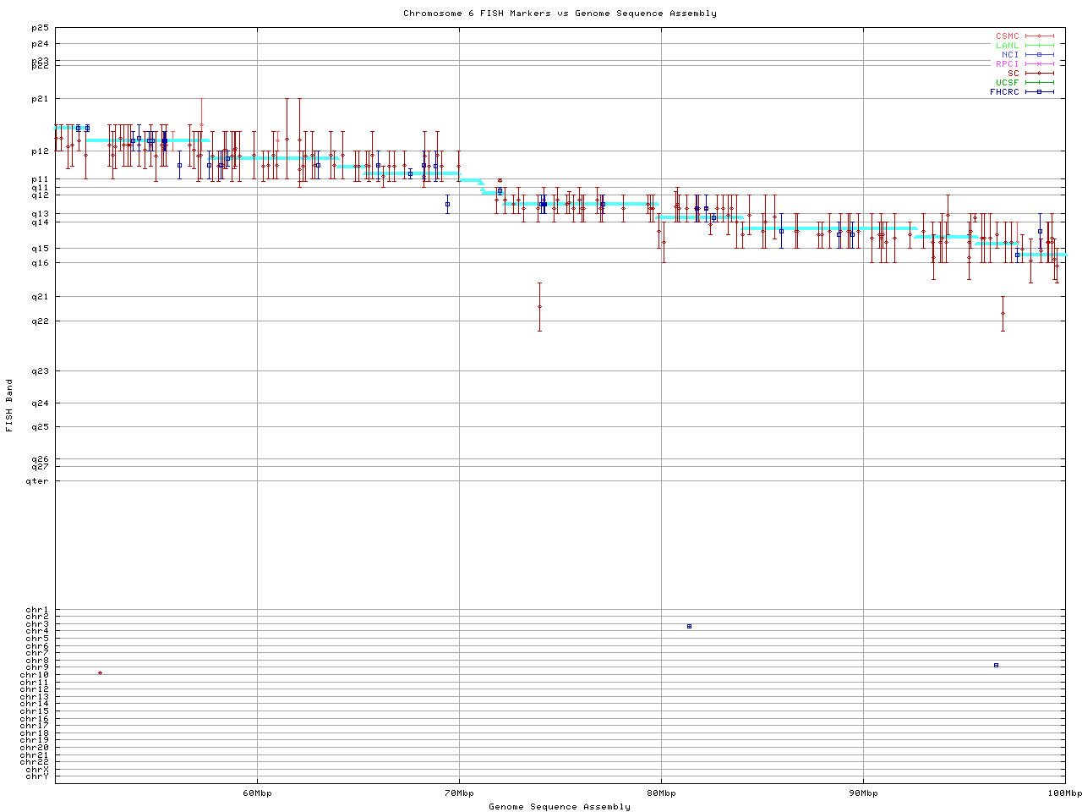The width and height of the screenshot is (1082, 812).
Task: Click the SC legend label
Action: coord(1013,74)
